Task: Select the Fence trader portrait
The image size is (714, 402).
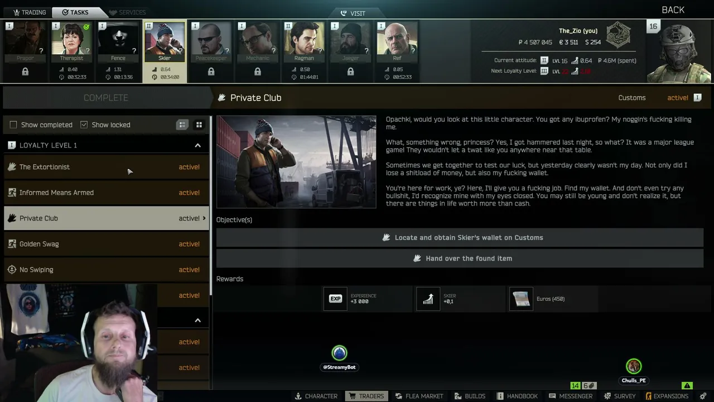Action: pos(118,41)
